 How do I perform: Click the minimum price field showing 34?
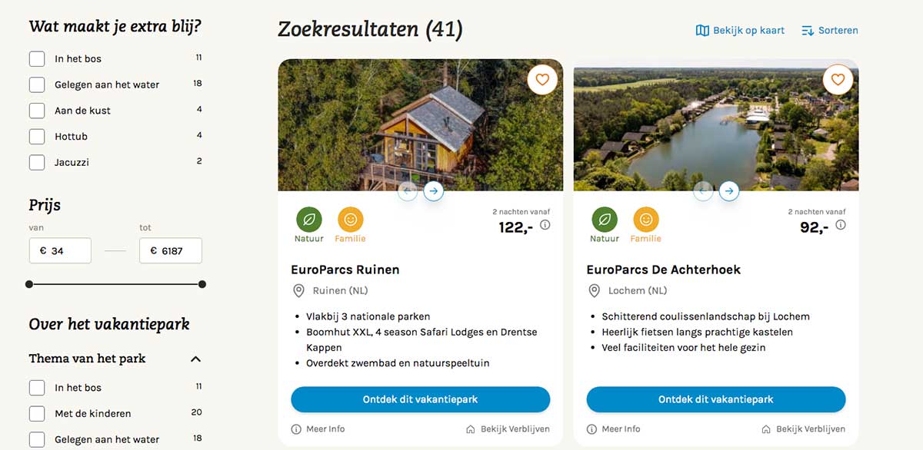point(60,251)
